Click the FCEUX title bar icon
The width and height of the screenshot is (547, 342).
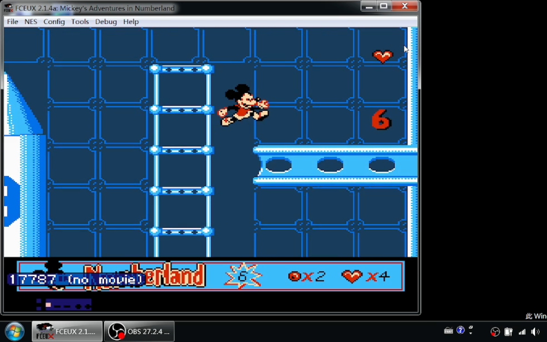click(8, 8)
